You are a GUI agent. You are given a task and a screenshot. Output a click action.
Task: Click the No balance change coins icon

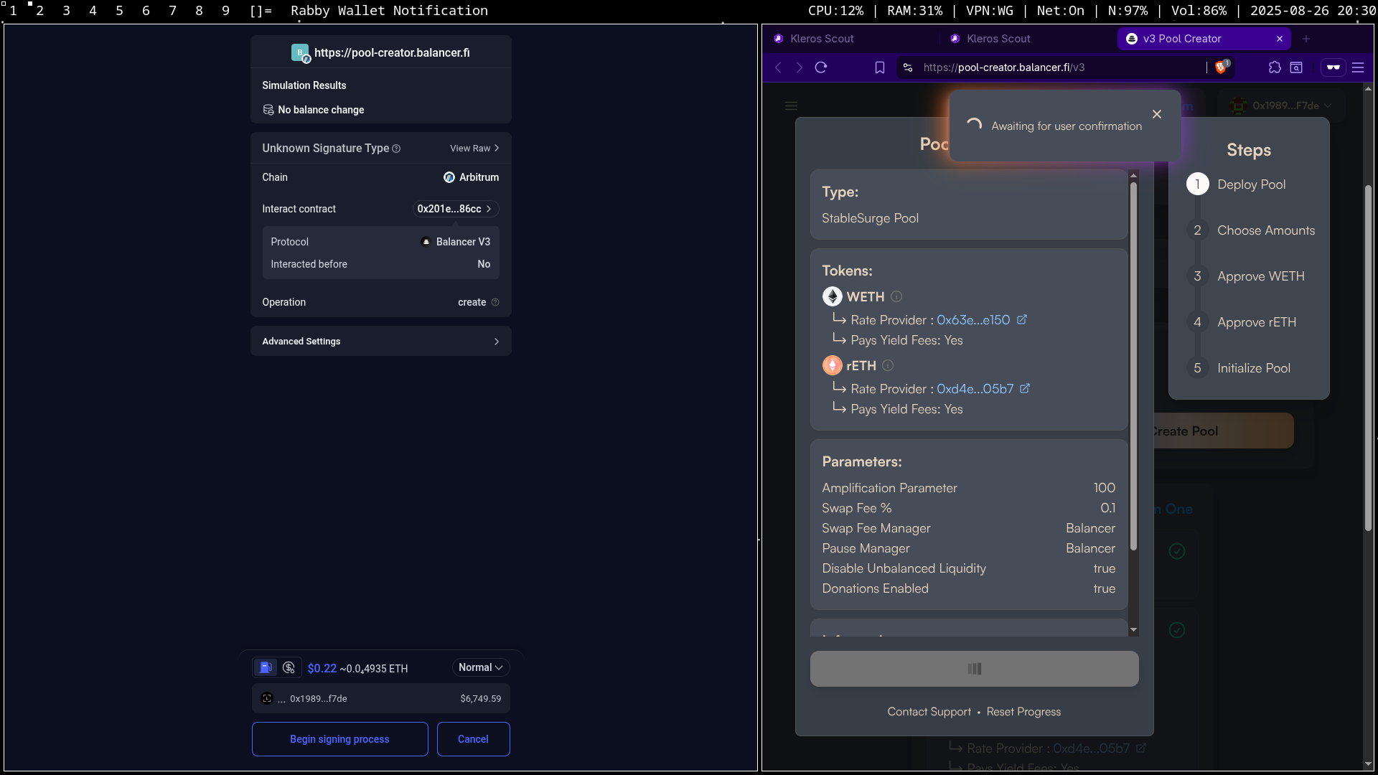(x=268, y=110)
